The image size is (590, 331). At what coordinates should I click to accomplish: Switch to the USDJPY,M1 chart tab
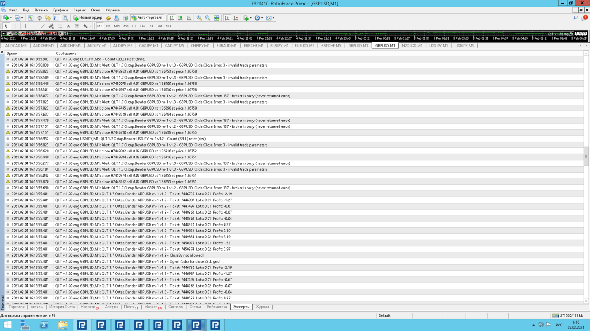point(439,46)
